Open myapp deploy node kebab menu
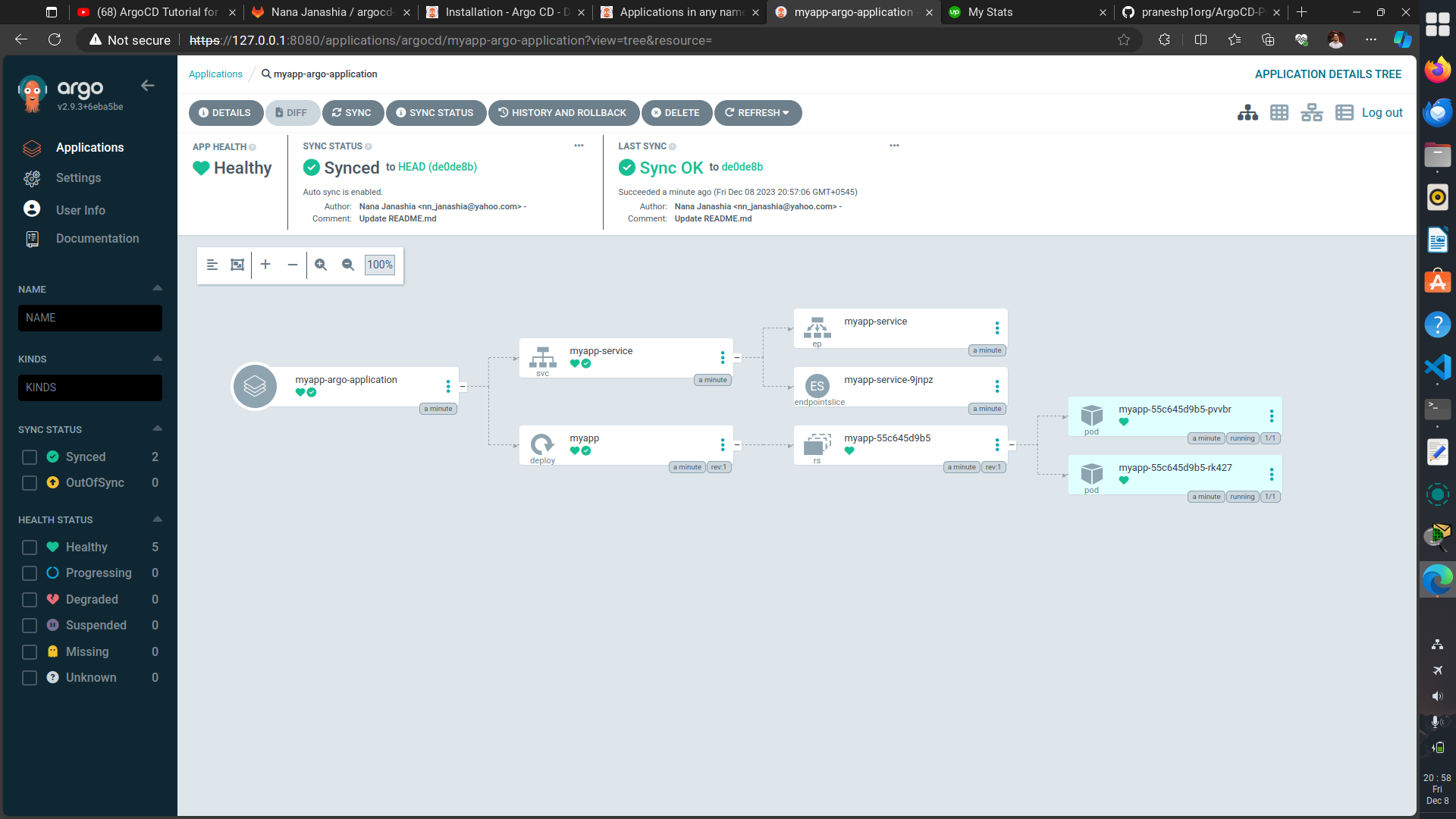This screenshot has width=1456, height=819. pyautogui.click(x=722, y=445)
